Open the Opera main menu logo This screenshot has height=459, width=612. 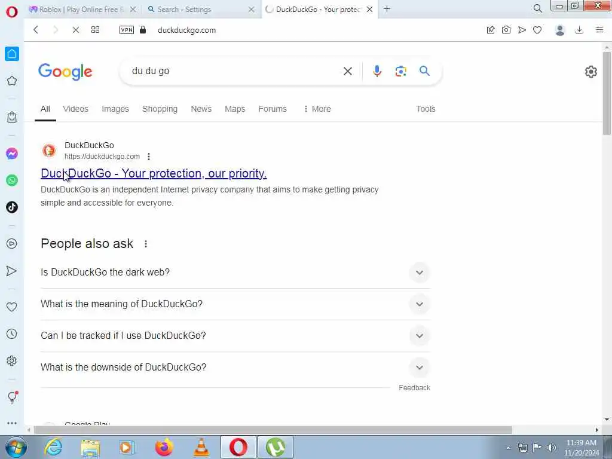point(12,12)
